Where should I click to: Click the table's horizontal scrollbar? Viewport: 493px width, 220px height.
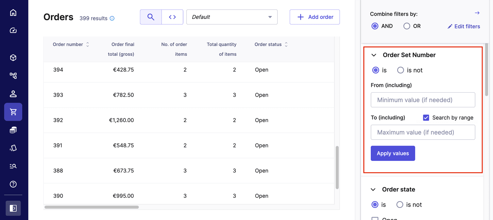tap(92, 207)
